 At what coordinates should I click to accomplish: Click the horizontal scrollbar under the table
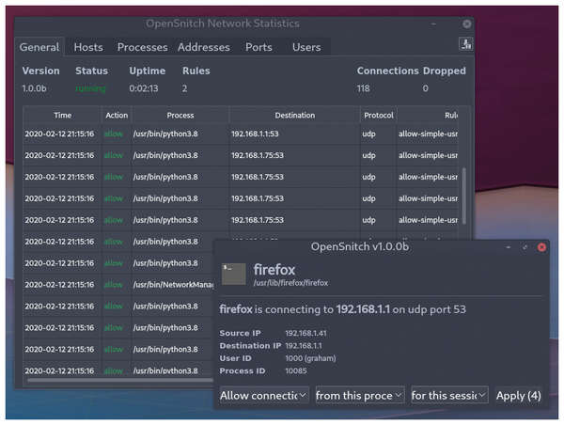120,380
